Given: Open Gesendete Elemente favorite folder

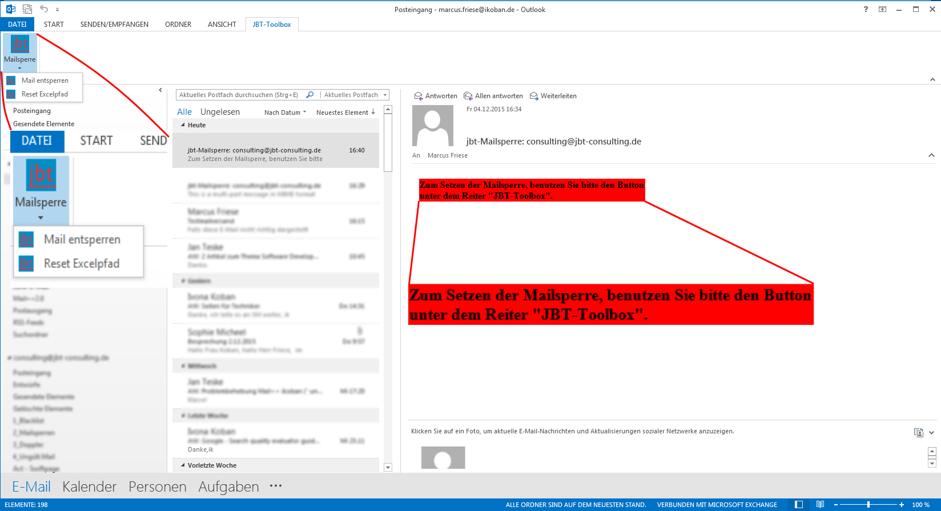Looking at the screenshot, I should [x=44, y=124].
